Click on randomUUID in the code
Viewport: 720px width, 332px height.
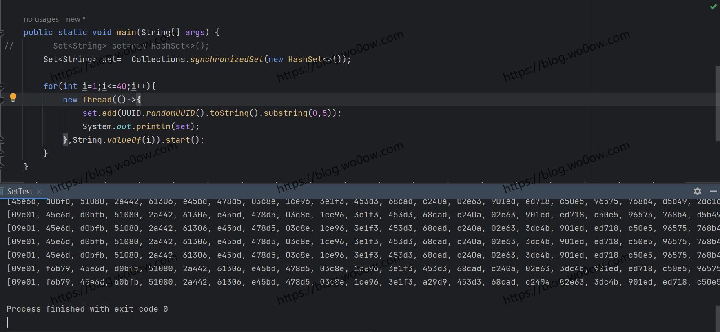click(x=170, y=113)
